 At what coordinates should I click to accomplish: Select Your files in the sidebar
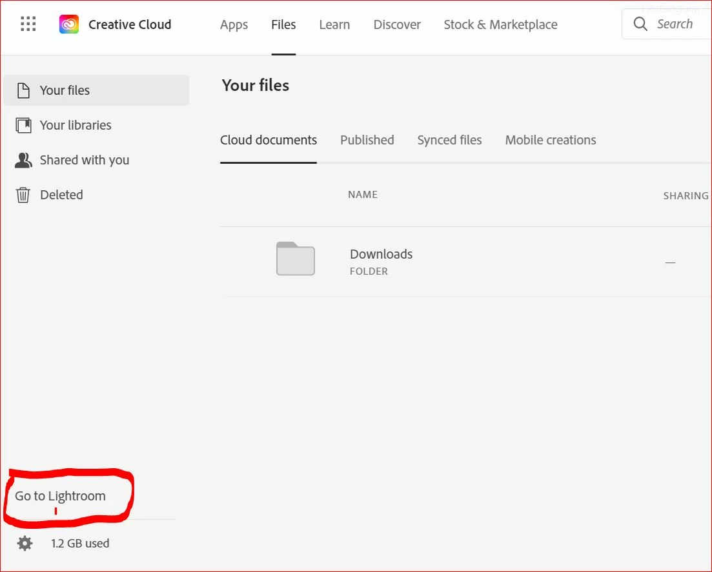pyautogui.click(x=96, y=90)
